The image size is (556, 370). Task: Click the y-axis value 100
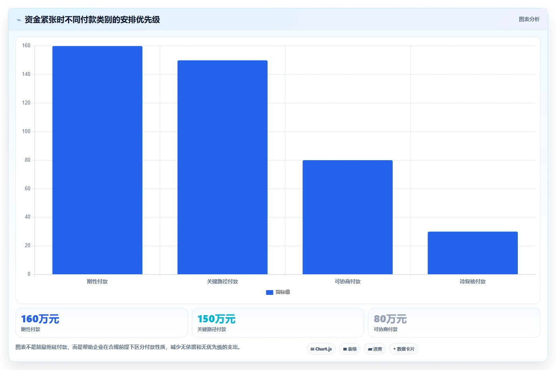click(x=26, y=132)
